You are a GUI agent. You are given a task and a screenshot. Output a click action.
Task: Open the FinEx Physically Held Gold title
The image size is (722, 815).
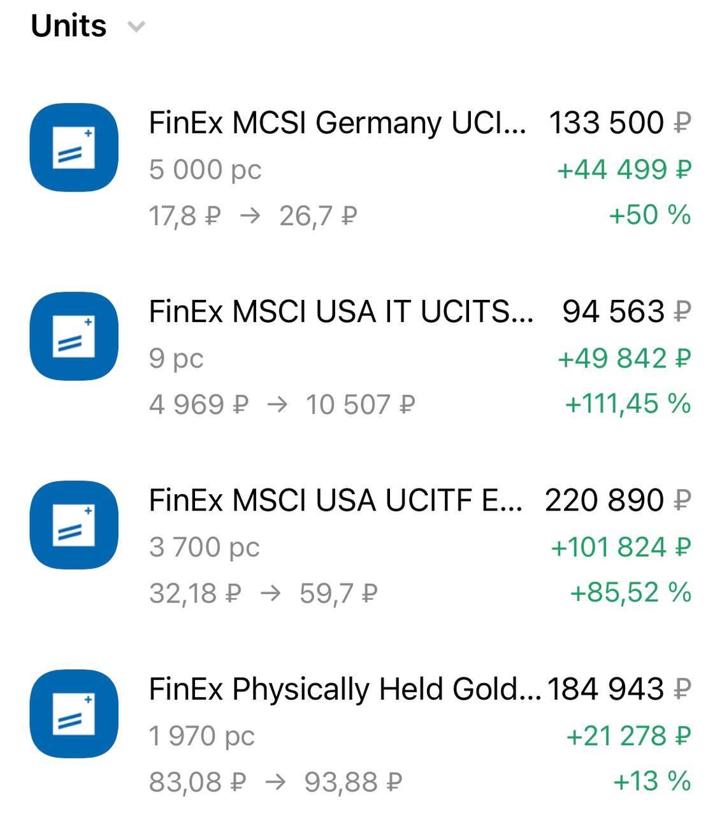pyautogui.click(x=344, y=689)
